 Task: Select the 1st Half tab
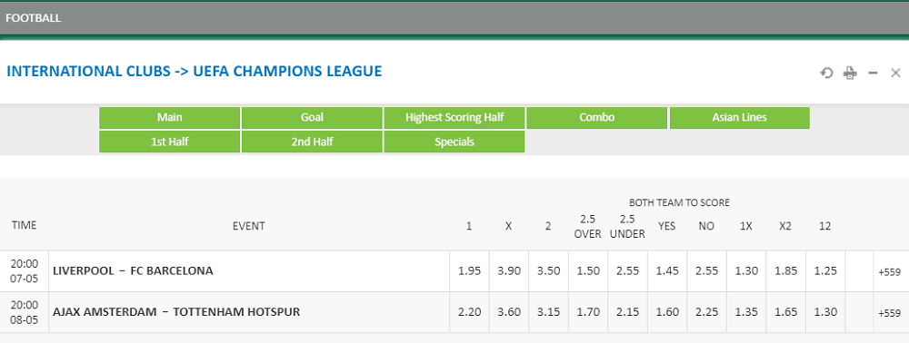[x=169, y=142]
